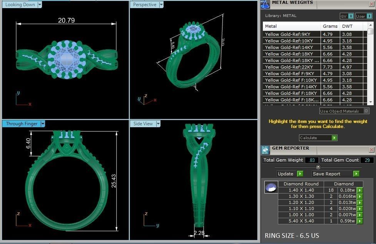Collapse the gem report section with round arrow
Viewport: 376px width, 244px height.
(x=318, y=167)
